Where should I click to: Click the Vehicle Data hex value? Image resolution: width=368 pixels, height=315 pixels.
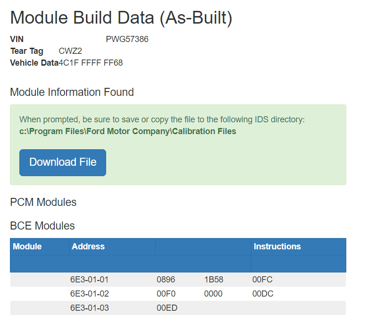tap(91, 63)
